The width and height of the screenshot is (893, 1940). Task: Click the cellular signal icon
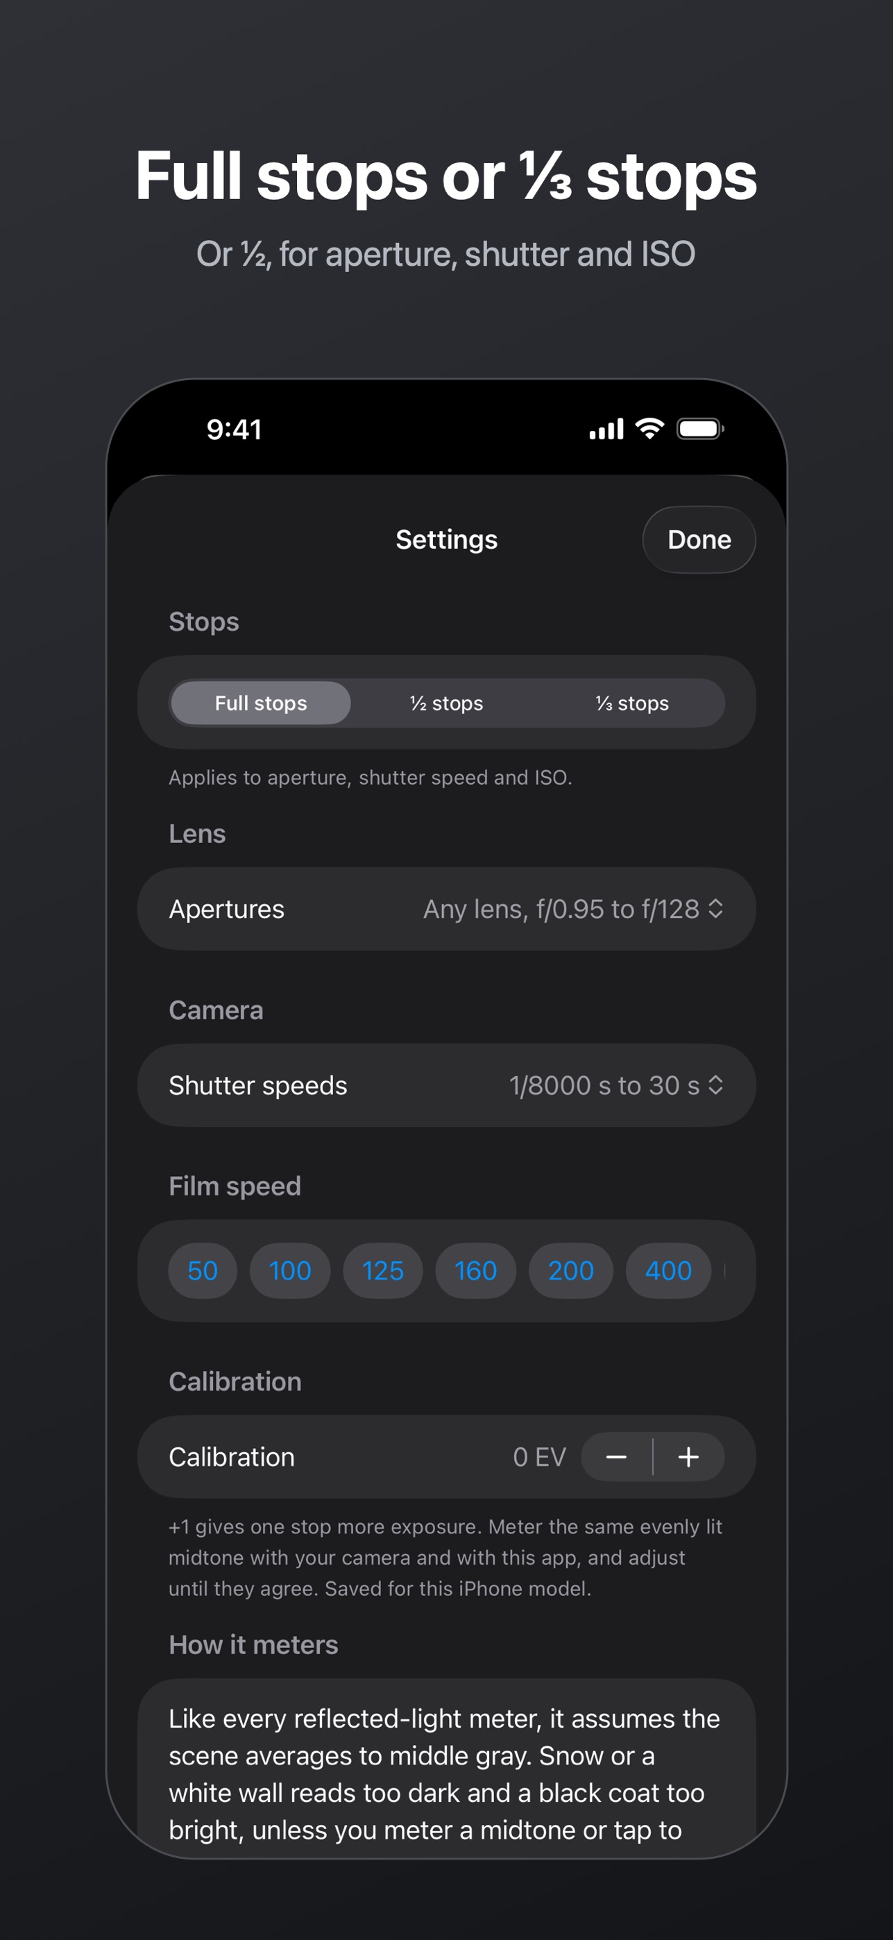[606, 429]
